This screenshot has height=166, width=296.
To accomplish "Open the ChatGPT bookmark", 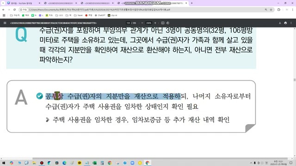I will (100, 15).
